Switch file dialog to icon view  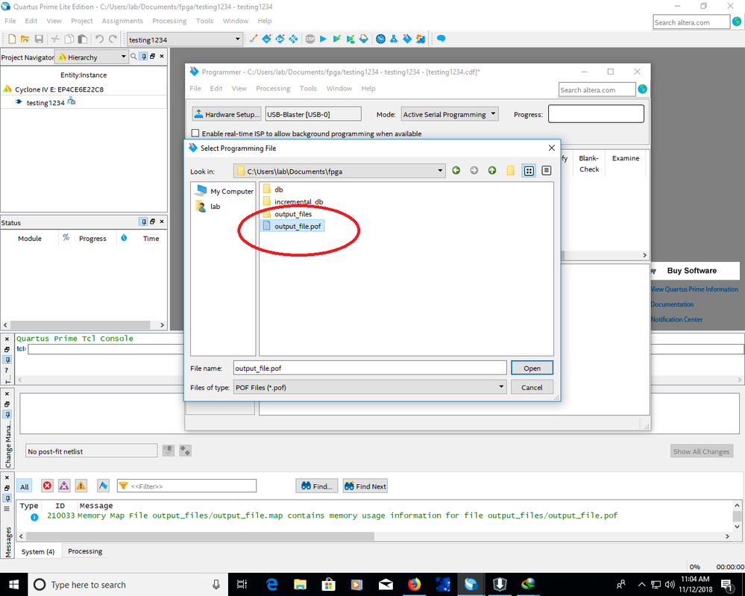tap(529, 171)
